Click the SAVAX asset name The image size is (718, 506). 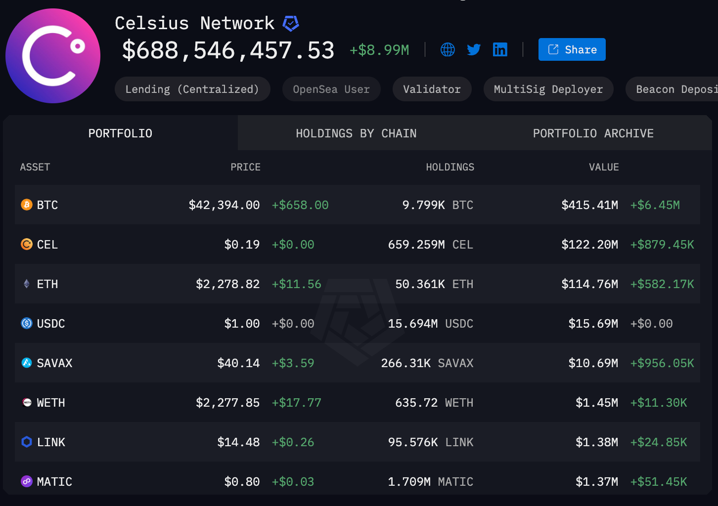coord(54,363)
